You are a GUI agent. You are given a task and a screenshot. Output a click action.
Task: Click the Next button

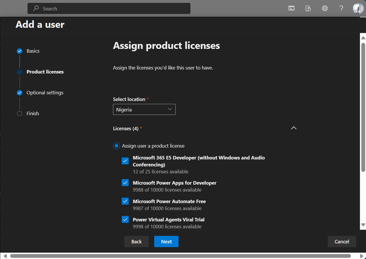tap(166, 241)
